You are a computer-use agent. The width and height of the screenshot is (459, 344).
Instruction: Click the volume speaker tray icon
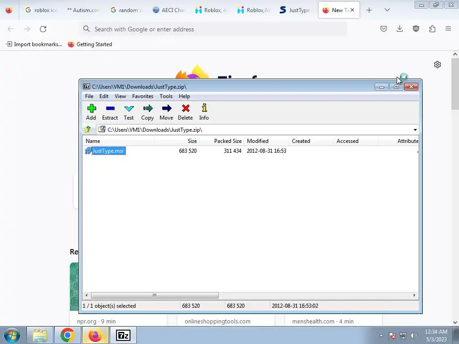point(413,335)
